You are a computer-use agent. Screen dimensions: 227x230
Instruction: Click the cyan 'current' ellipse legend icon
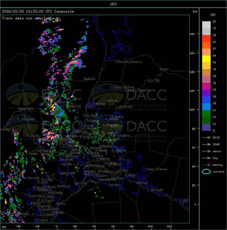click(x=206, y=172)
